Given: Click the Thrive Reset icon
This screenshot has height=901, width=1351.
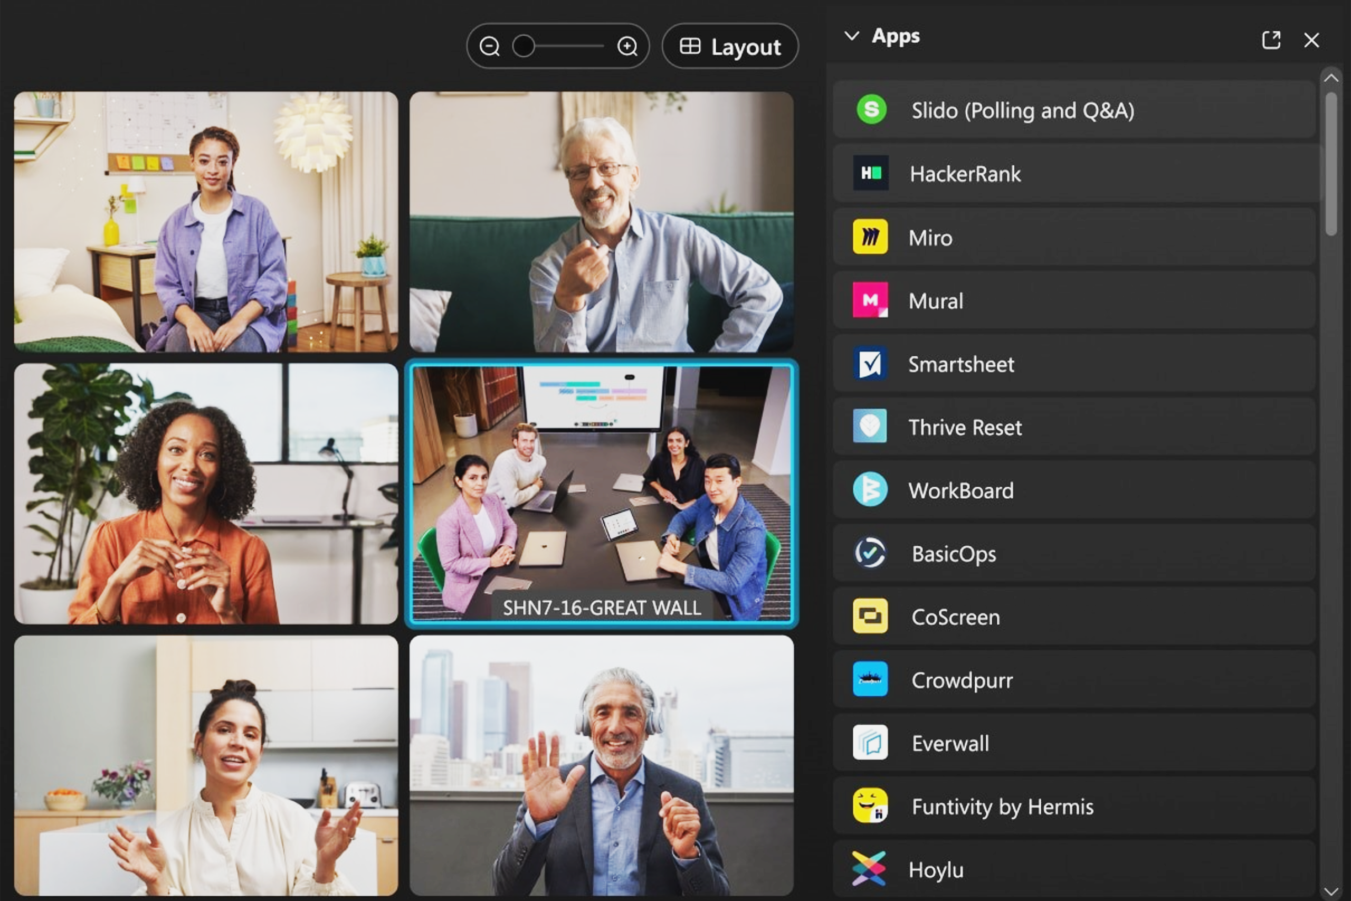Looking at the screenshot, I should coord(870,426).
